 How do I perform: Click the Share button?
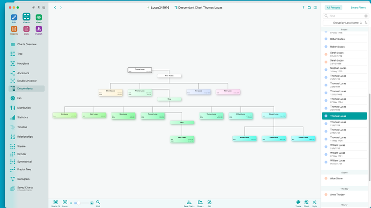click(x=200, y=203)
